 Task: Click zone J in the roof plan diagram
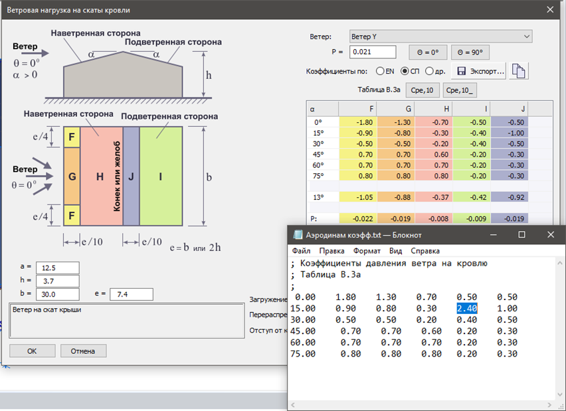(x=131, y=176)
